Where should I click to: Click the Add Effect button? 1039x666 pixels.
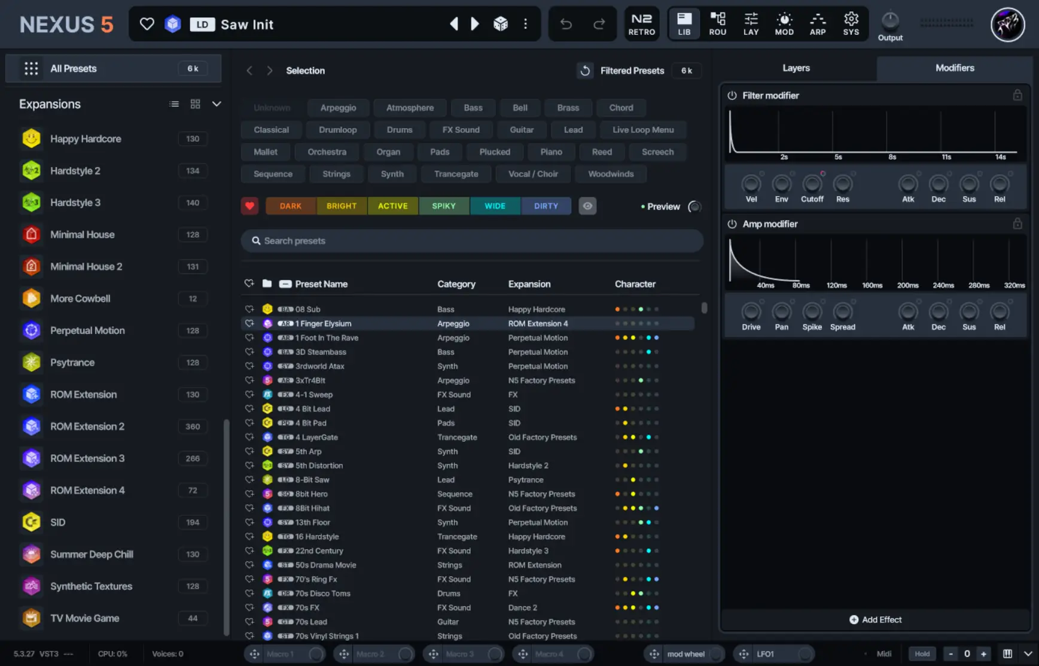point(876,619)
